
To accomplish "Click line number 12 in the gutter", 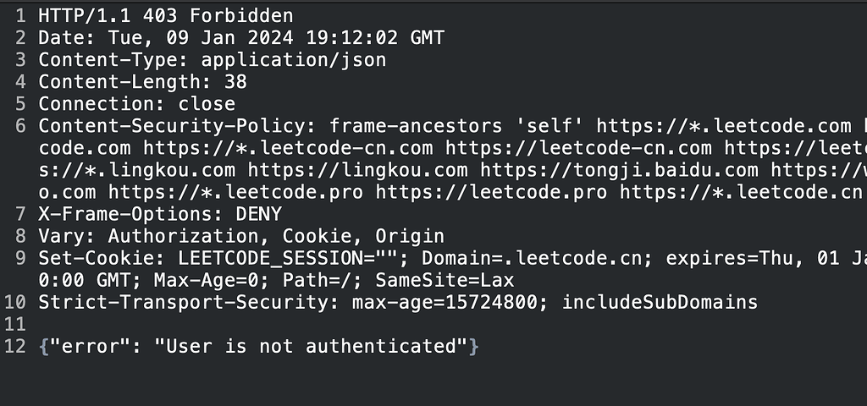I will point(15,348).
